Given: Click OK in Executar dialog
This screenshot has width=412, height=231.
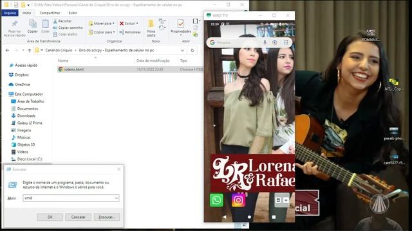Looking at the screenshot, I should (50, 217).
